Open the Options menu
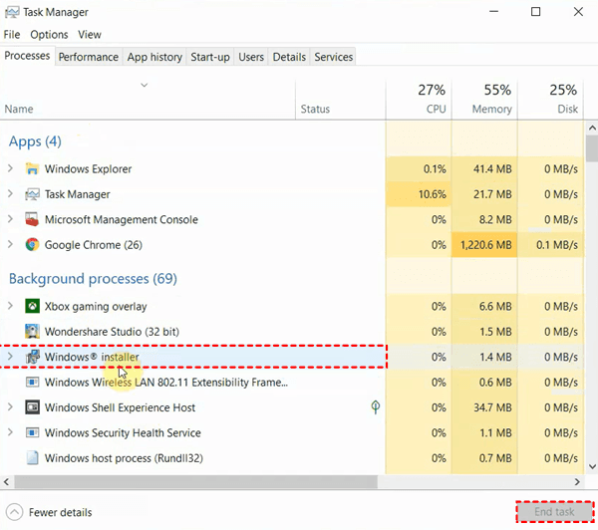The height and width of the screenshot is (530, 598). click(x=49, y=35)
